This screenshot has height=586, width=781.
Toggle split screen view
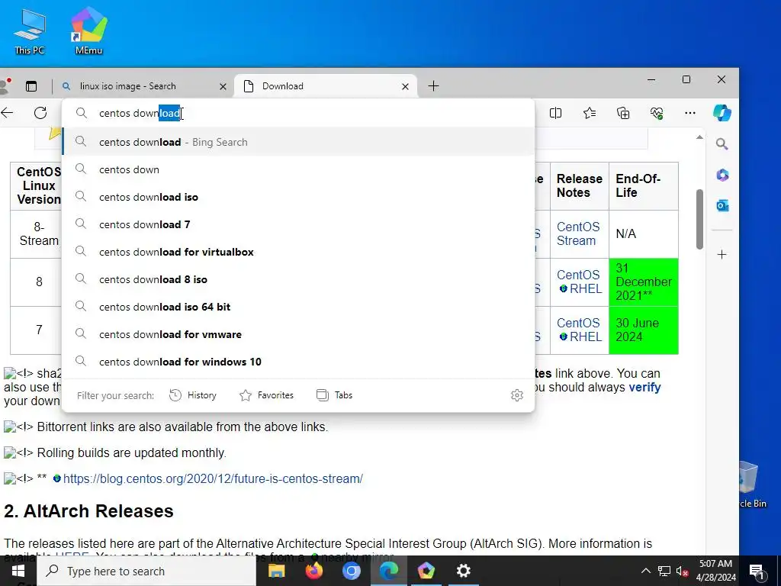tap(555, 113)
